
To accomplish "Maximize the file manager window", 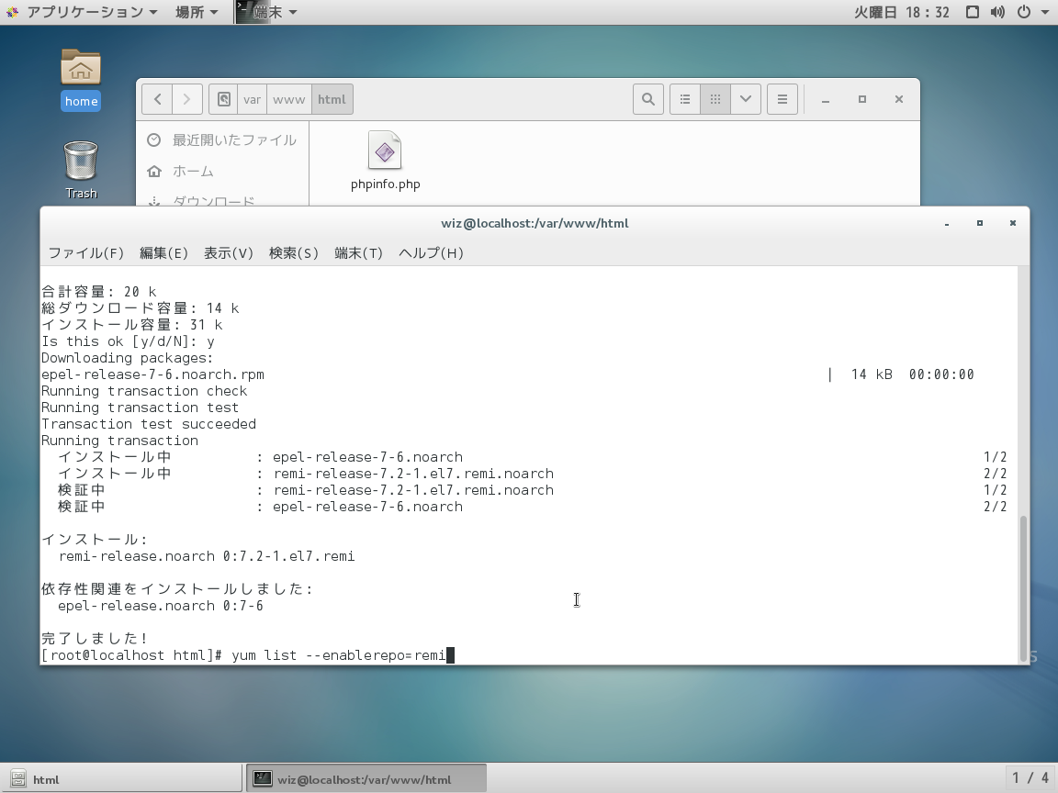I will click(861, 99).
